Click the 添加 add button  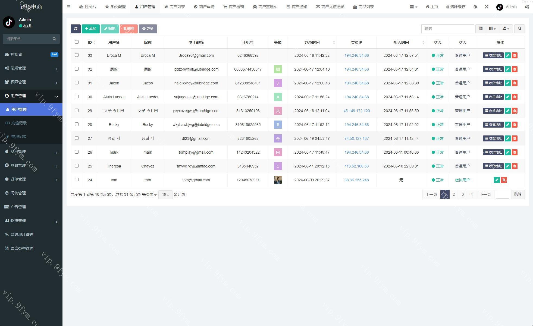tap(90, 29)
